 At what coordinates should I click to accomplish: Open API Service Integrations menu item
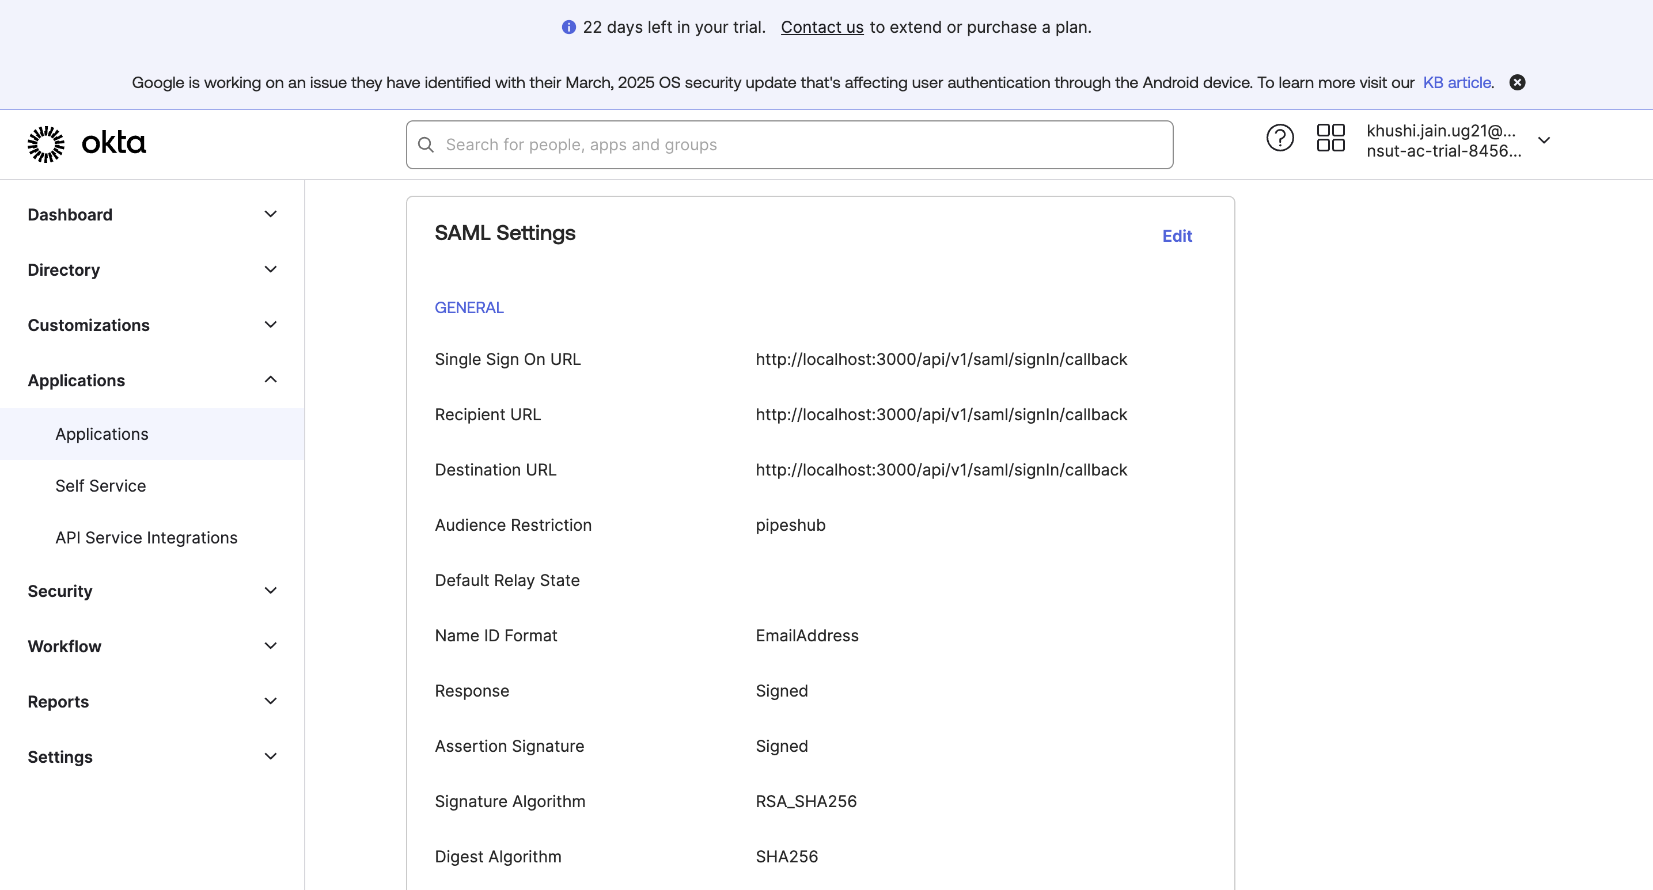pos(146,537)
